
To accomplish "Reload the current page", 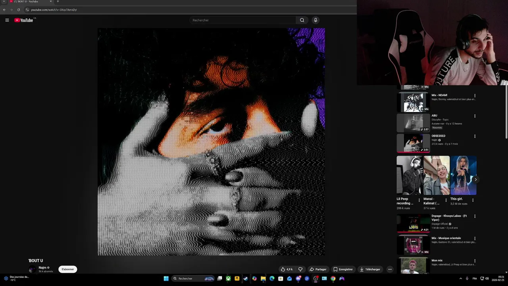I will coord(18,10).
